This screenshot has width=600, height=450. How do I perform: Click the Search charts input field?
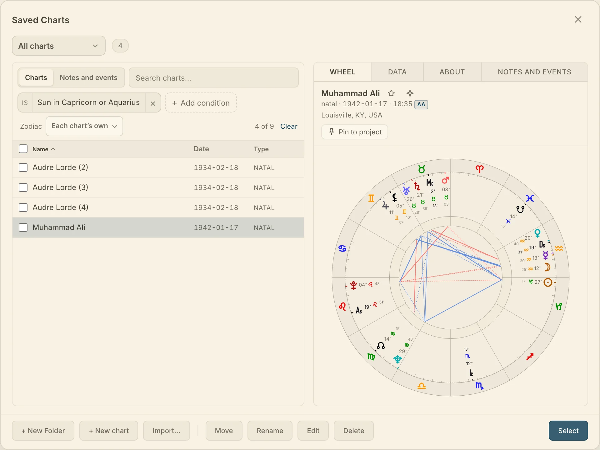click(x=214, y=78)
